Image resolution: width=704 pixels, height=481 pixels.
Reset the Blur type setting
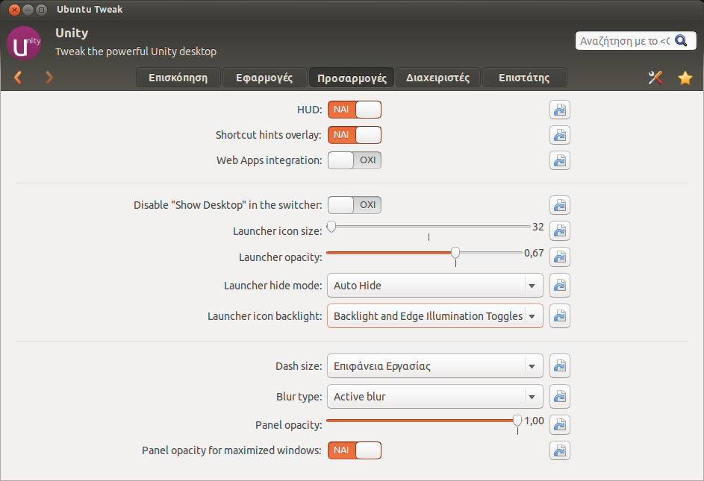[560, 397]
